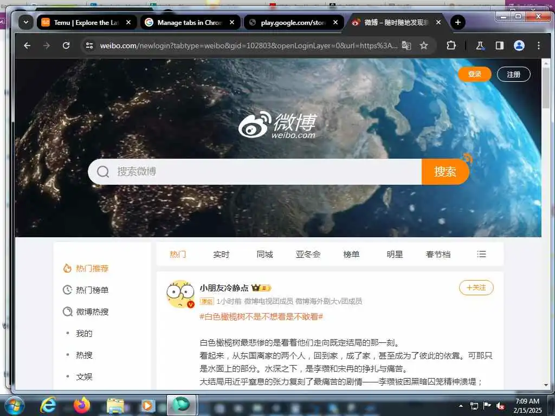Click the weibo.com URL address bar
This screenshot has width=555, height=416.
248,45
